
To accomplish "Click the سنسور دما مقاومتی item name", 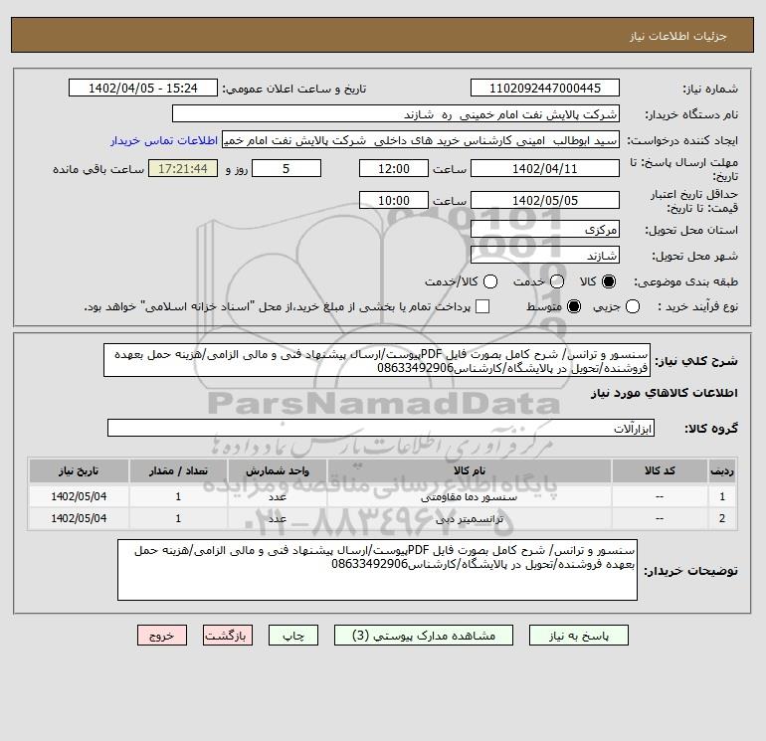I will 469,497.
